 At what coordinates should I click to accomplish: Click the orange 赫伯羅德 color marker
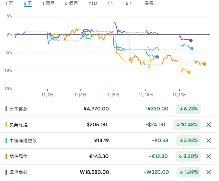[x=6, y=156]
